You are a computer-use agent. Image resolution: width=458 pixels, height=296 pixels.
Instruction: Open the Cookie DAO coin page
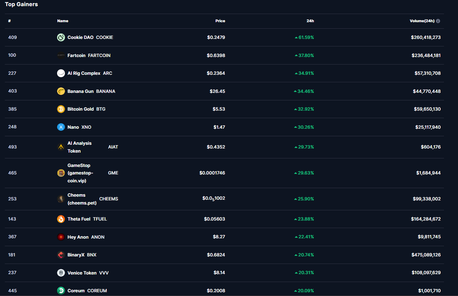80,38
